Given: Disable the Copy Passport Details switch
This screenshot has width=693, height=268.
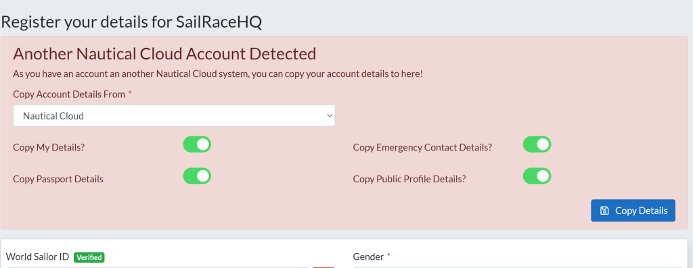Looking at the screenshot, I should (197, 176).
